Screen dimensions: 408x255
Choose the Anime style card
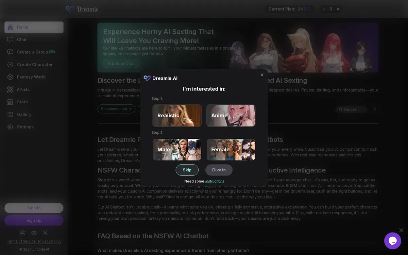[231, 116]
